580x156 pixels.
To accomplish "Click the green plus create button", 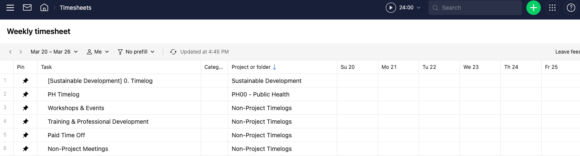I will tap(533, 8).
